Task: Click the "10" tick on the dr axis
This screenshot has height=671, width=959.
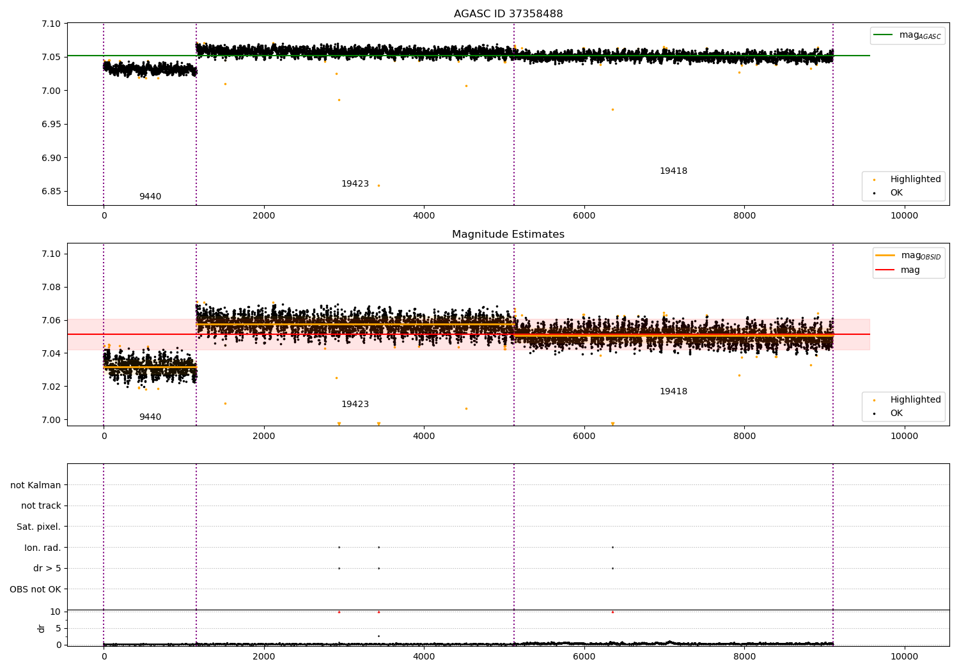Action: [x=56, y=612]
